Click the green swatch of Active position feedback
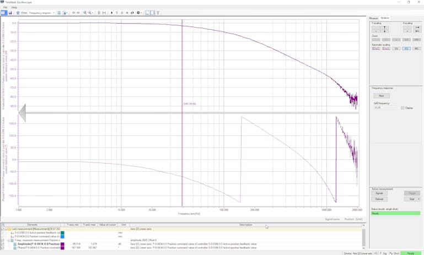 (62, 232)
